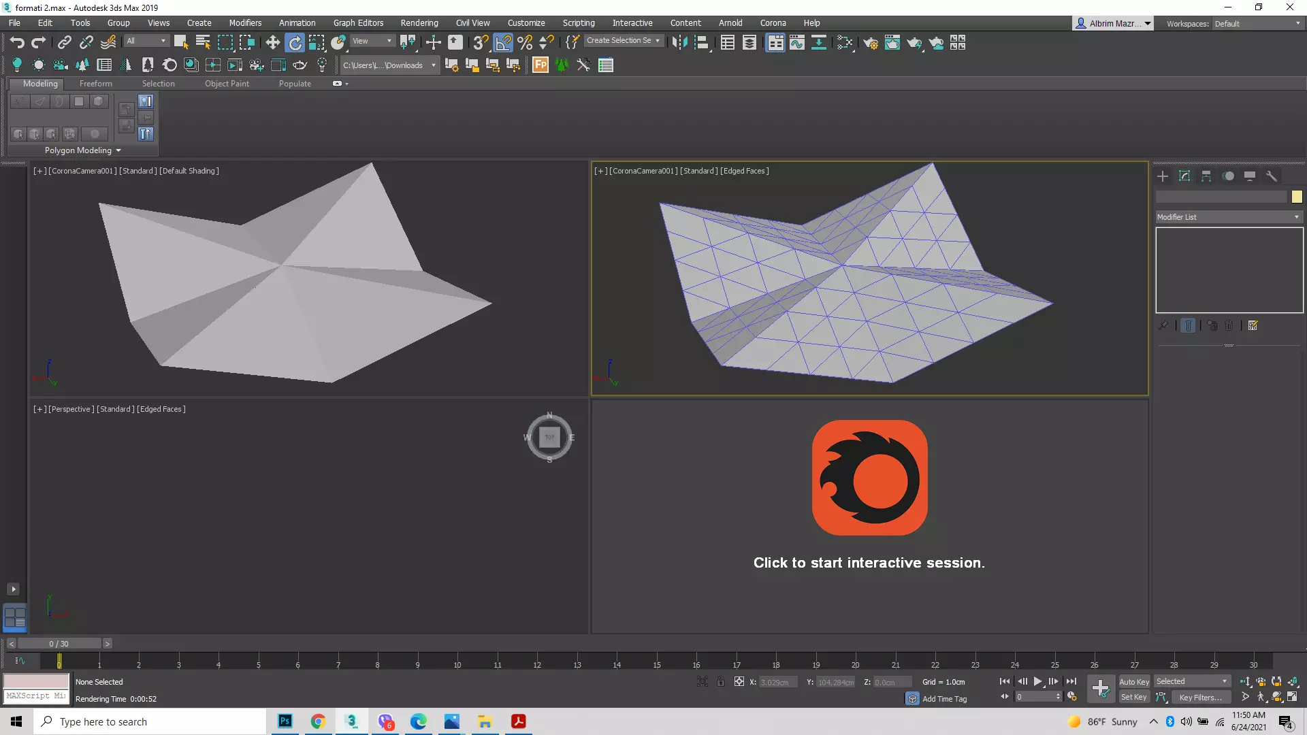Open Schematic View from toolbar

tap(819, 43)
